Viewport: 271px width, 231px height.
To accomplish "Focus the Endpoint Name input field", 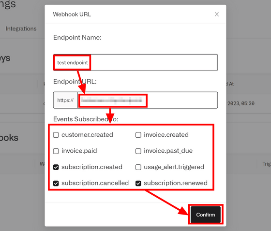I will point(135,62).
